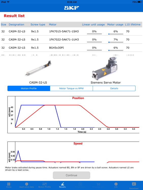Switch to the Details tab
This screenshot has width=143, height=190.
coord(114,88)
